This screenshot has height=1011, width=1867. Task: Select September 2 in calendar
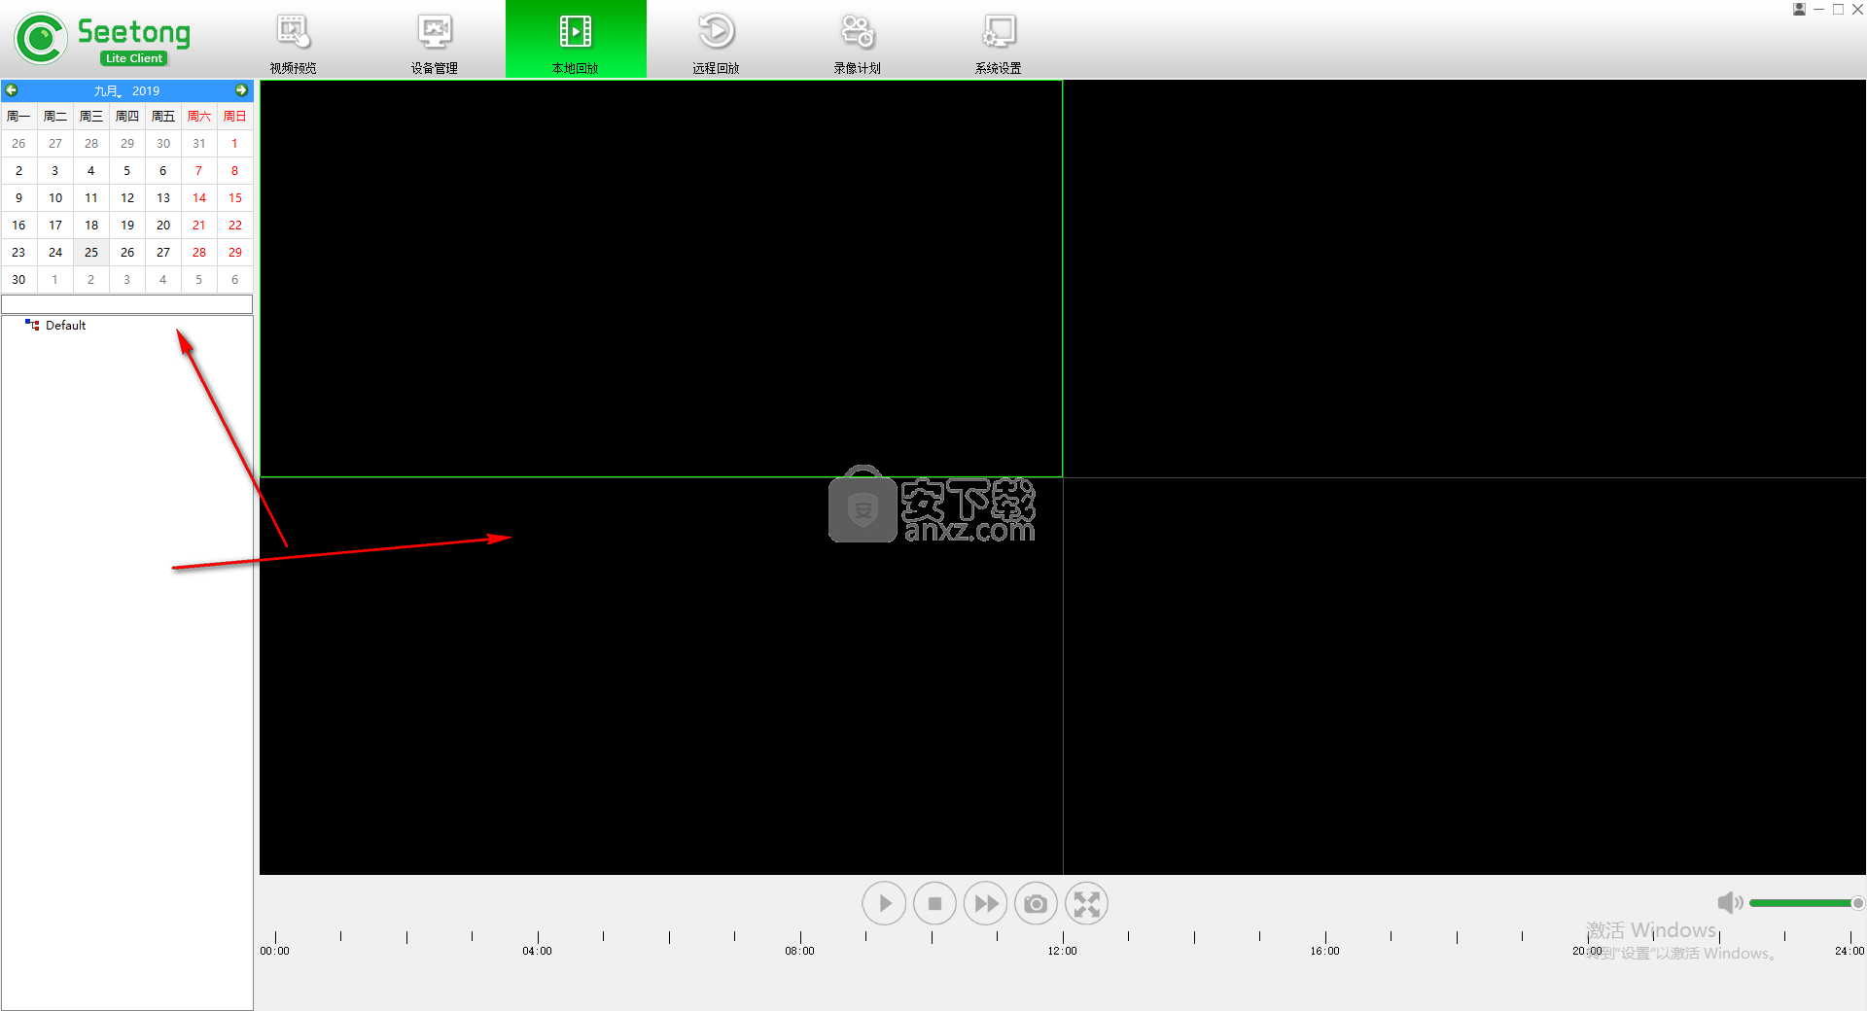point(18,170)
